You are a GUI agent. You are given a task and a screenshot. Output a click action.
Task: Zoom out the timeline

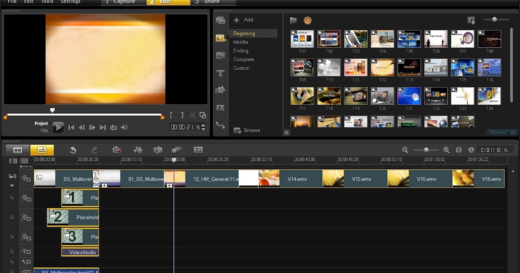(x=405, y=150)
